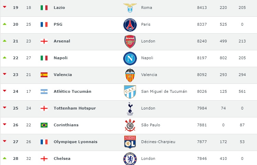
Task: Click the Napoli N logo
Action: 130,59
